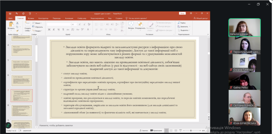
Task: Toggle bold (Ж) formatting
Action: tap(49, 29)
